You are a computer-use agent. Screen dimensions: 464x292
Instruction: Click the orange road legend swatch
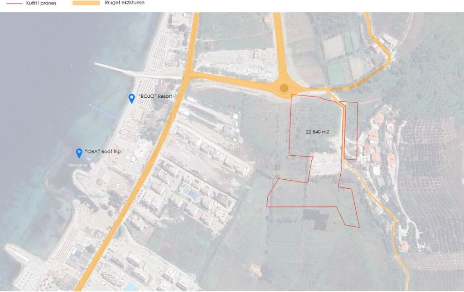[86, 3]
